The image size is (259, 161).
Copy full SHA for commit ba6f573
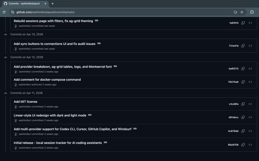[x=243, y=68]
